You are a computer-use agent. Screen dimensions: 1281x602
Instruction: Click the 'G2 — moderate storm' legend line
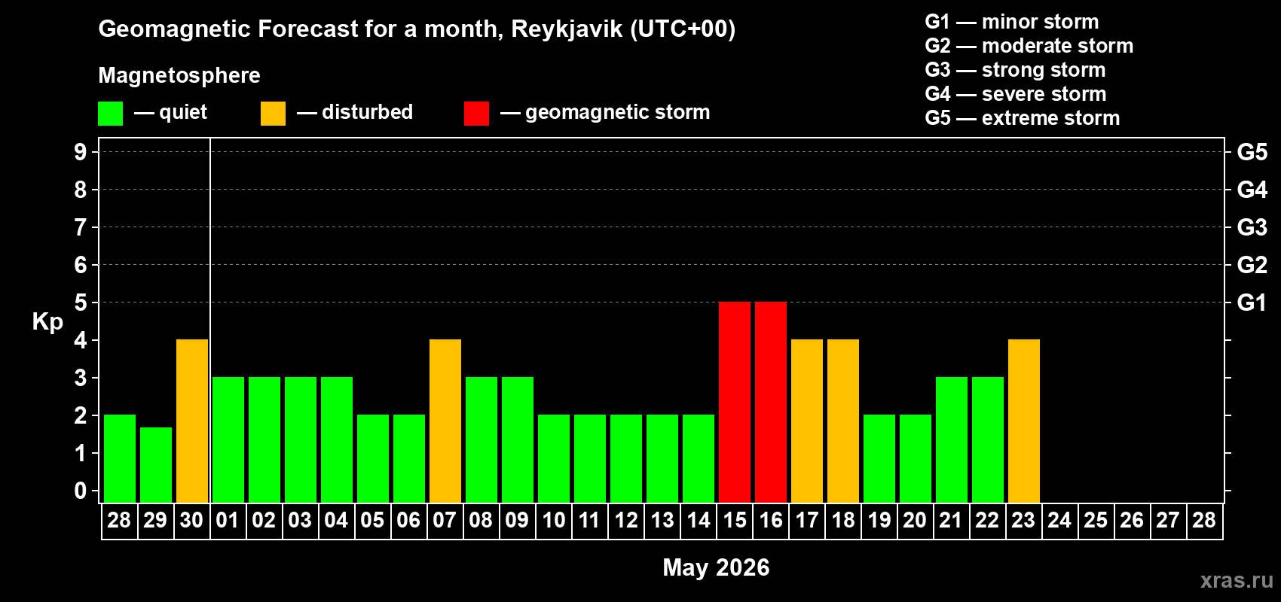[1029, 46]
